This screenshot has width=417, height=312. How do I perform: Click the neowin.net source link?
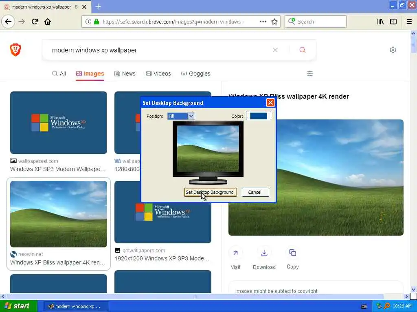31,254
